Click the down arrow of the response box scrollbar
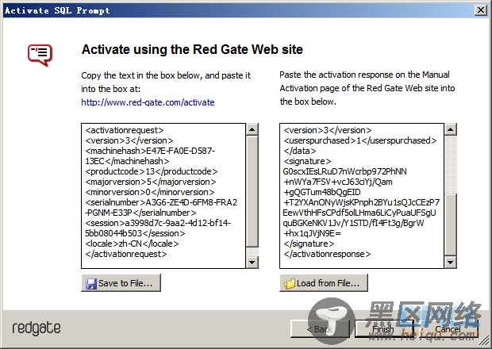This screenshot has height=349, width=492. pyautogui.click(x=451, y=263)
